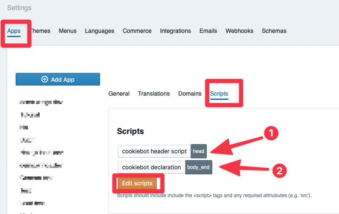Viewport: 339px width, 214px height.
Task: Open the Integrations tab
Action: point(175,31)
